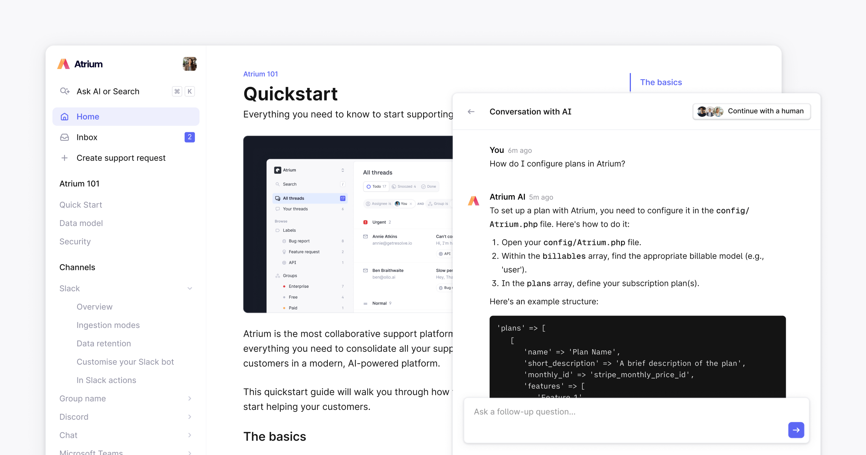Click the question How do I configure plans
Viewport: 866px width, 455px height.
(557, 164)
